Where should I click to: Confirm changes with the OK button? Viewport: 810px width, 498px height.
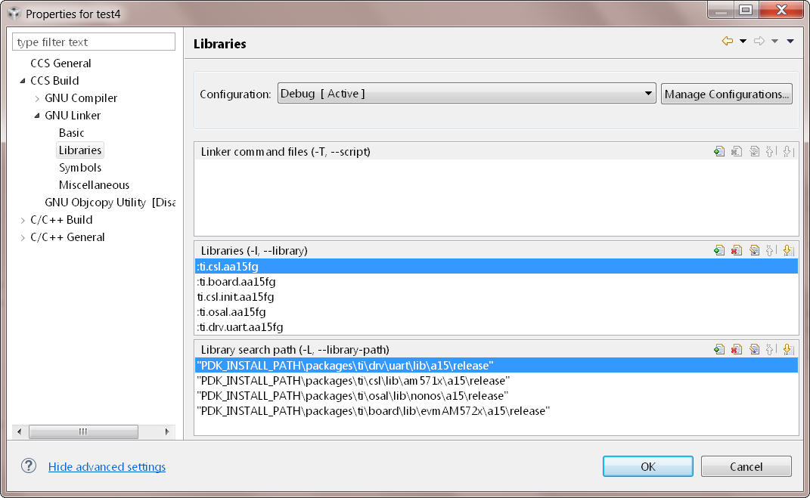tap(647, 466)
